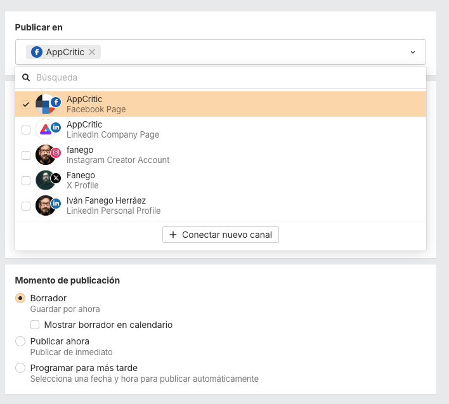Select the Publicar ahora radio option
This screenshot has width=449, height=404.
(20, 341)
